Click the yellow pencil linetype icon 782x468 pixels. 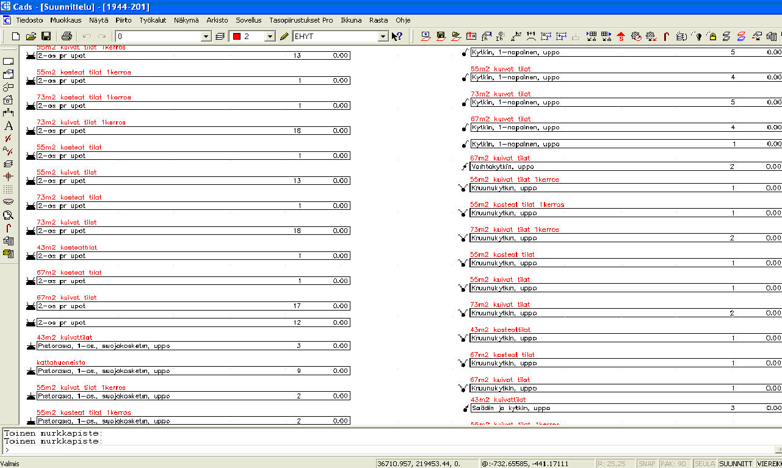(284, 37)
